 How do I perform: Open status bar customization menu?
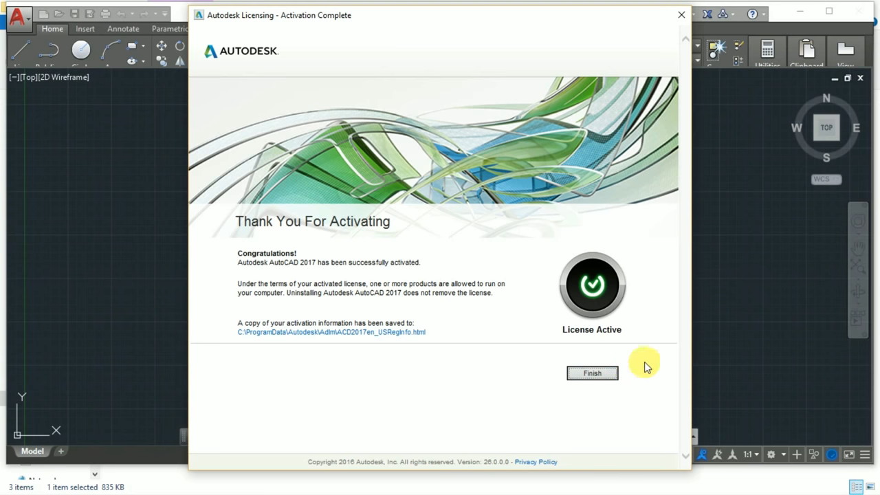click(865, 454)
